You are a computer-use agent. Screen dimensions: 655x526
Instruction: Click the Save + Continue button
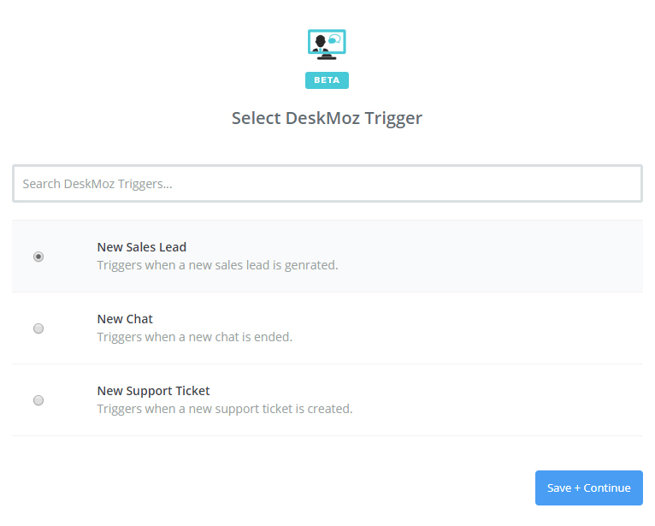pyautogui.click(x=589, y=488)
